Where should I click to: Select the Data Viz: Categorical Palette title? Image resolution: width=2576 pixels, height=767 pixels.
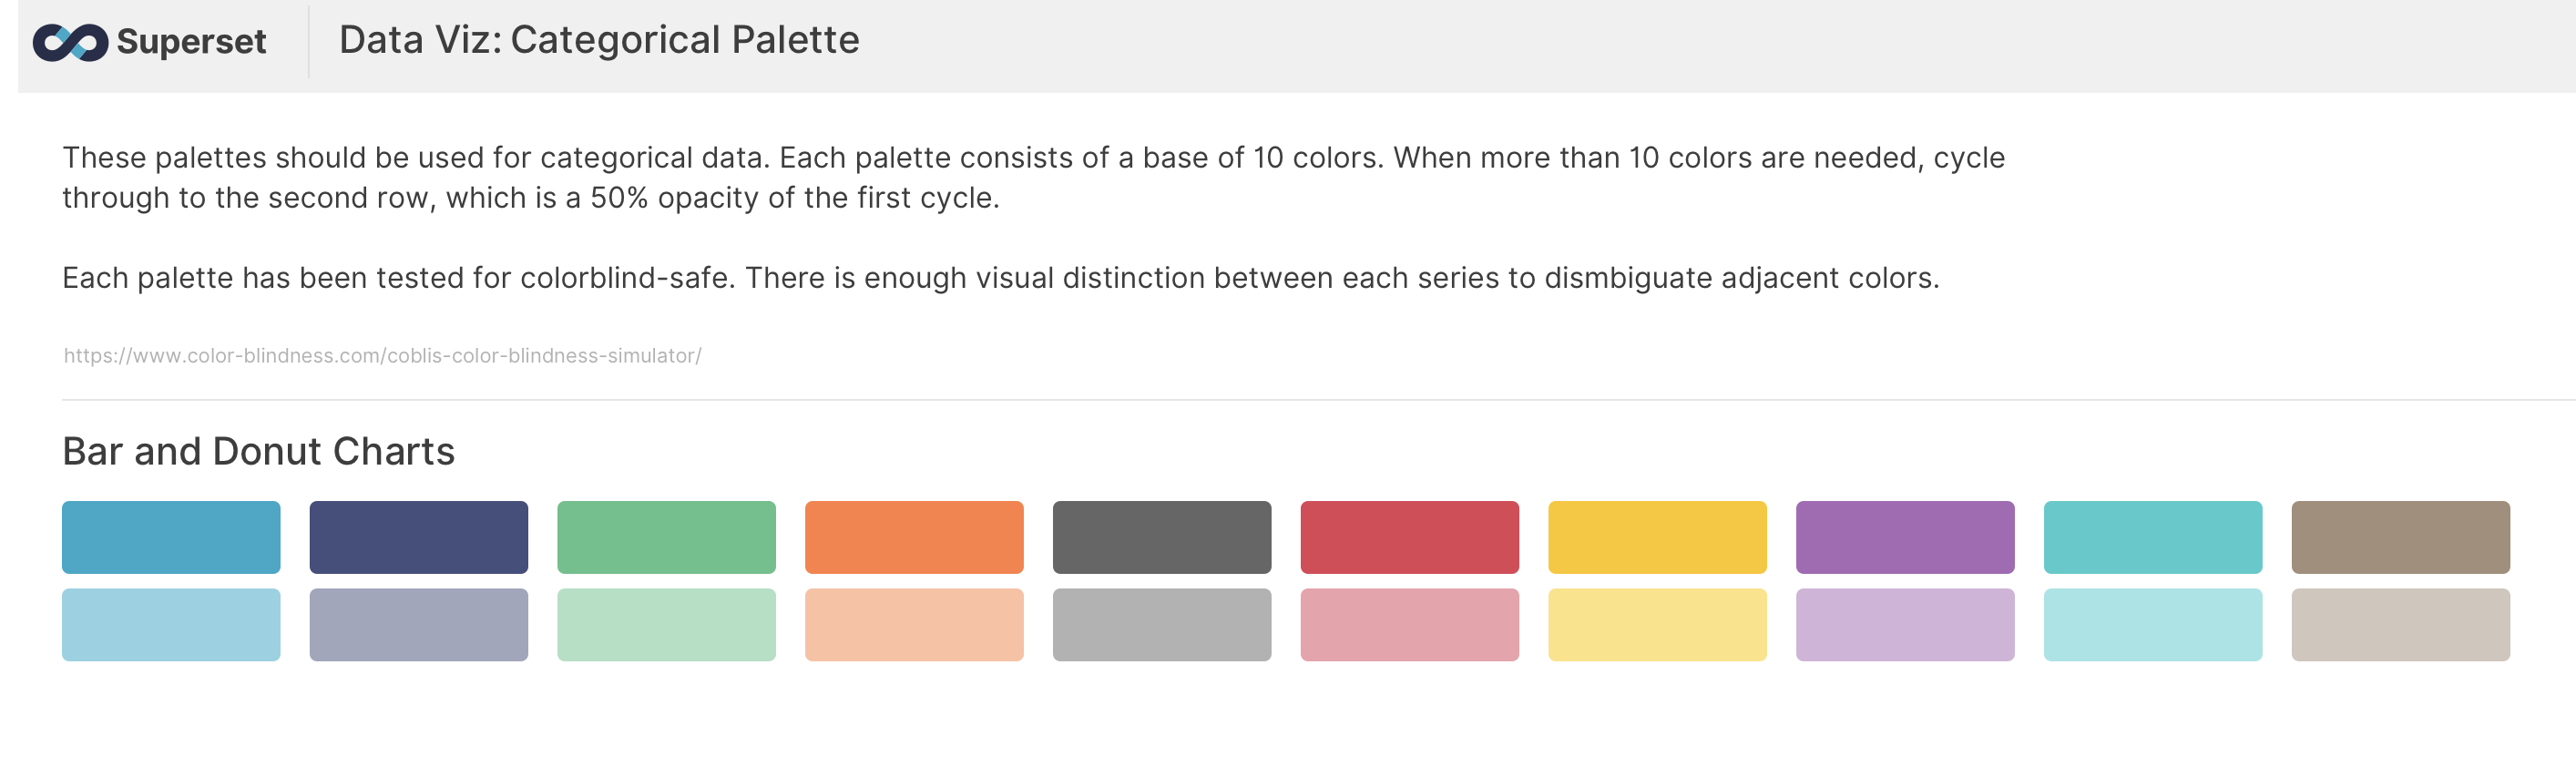click(x=599, y=40)
